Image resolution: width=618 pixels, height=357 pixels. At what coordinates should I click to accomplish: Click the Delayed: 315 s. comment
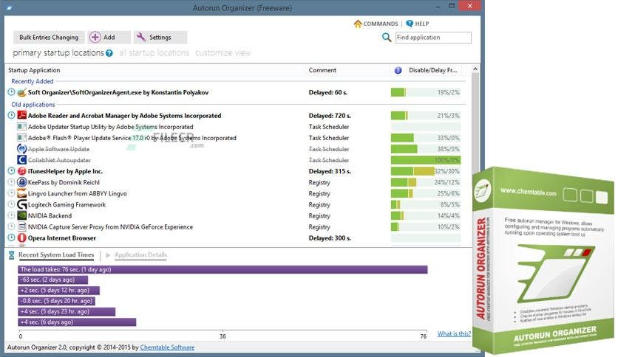point(330,171)
